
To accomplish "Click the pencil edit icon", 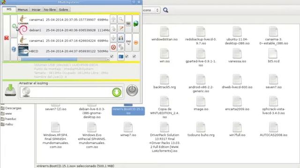I will pyautogui.click(x=121, y=28).
